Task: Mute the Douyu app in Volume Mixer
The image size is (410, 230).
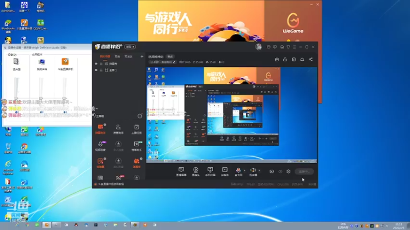Action: pos(65,112)
